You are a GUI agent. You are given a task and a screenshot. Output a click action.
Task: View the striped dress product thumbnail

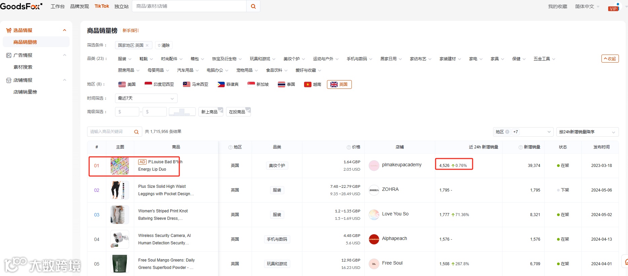pyautogui.click(x=120, y=215)
